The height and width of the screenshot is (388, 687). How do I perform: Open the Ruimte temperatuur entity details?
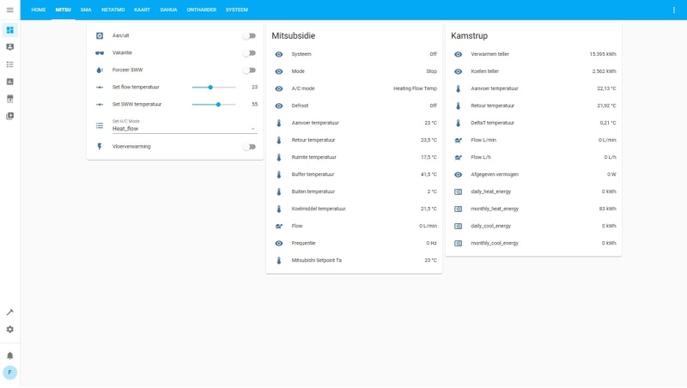coord(354,157)
